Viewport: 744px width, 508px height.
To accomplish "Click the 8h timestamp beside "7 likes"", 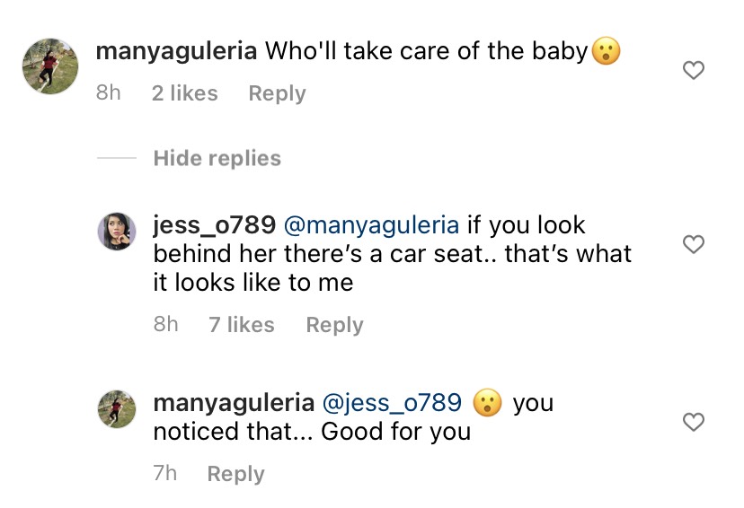I will (x=165, y=325).
